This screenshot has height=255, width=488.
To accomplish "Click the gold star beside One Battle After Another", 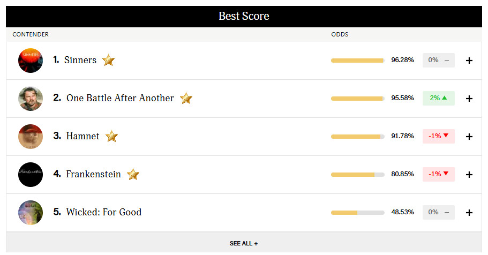I will pyautogui.click(x=186, y=98).
